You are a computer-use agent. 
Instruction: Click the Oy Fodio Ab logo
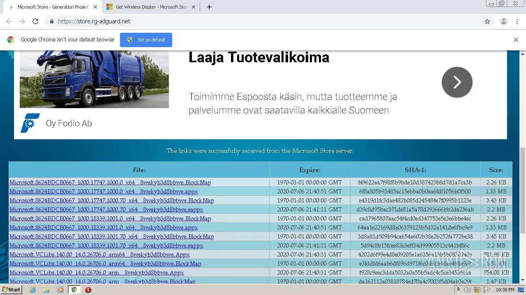[30, 123]
